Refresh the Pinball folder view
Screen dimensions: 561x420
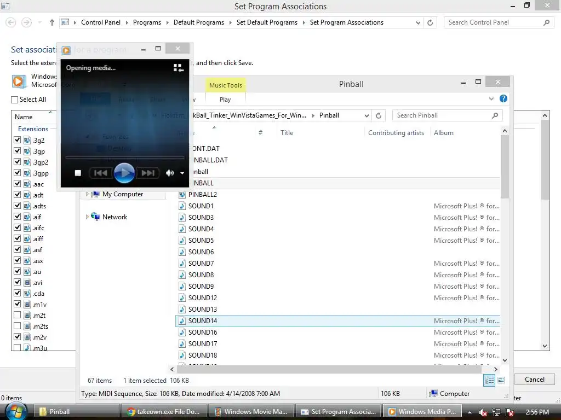coord(379,115)
